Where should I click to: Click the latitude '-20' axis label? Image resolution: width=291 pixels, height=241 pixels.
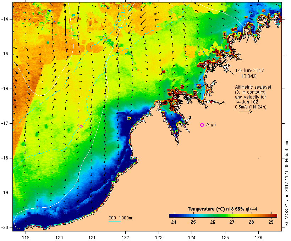(x=5, y=228)
